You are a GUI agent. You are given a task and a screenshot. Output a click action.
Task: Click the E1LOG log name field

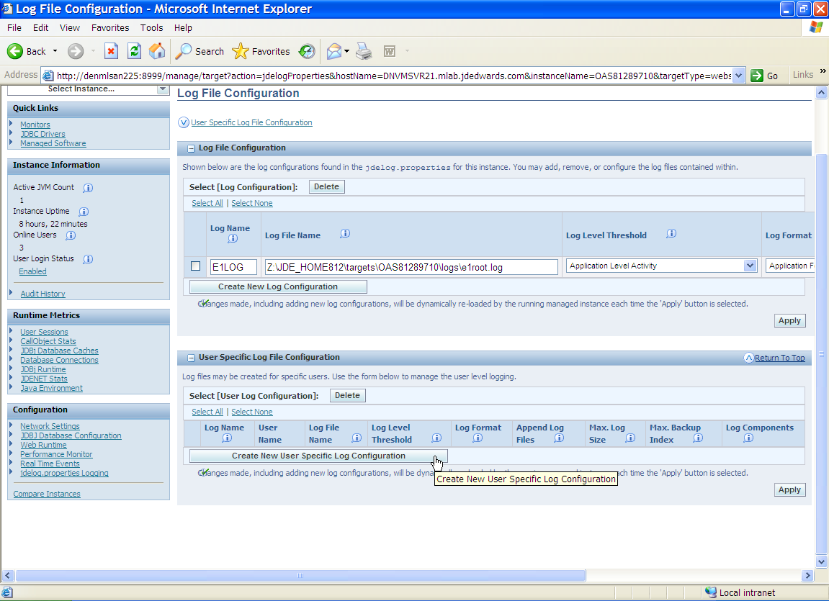pos(233,267)
